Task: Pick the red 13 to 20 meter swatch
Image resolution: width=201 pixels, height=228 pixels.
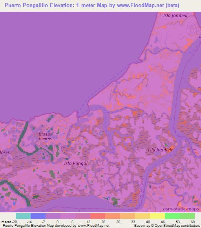Action: (98, 216)
